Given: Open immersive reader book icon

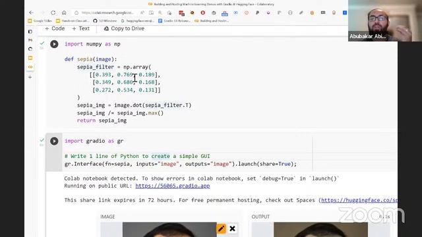Looking at the screenshot, I should pyautogui.click(x=151, y=13).
